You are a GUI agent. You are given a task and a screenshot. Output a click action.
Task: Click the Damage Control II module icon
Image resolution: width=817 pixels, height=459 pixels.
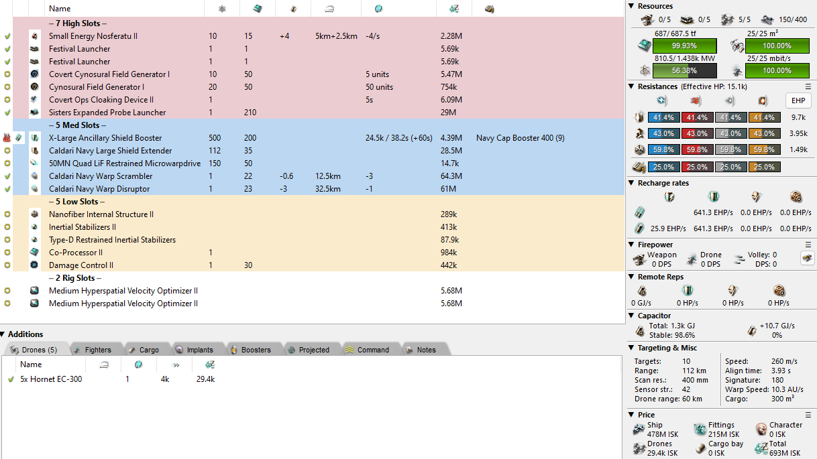coord(35,265)
